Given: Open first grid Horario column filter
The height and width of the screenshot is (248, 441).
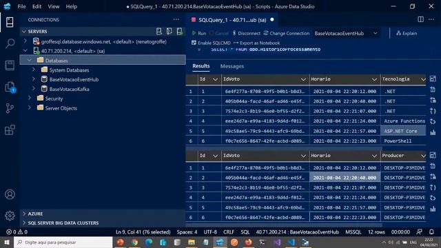Looking at the screenshot, I should coord(374,79).
